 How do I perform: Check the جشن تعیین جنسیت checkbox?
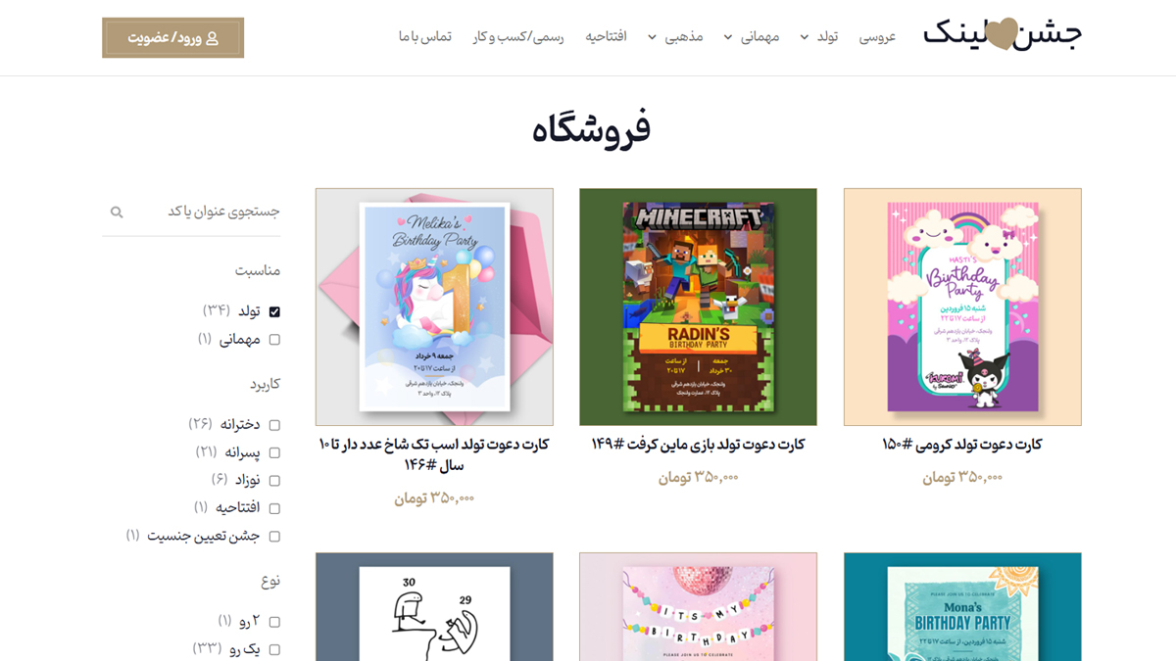click(274, 536)
